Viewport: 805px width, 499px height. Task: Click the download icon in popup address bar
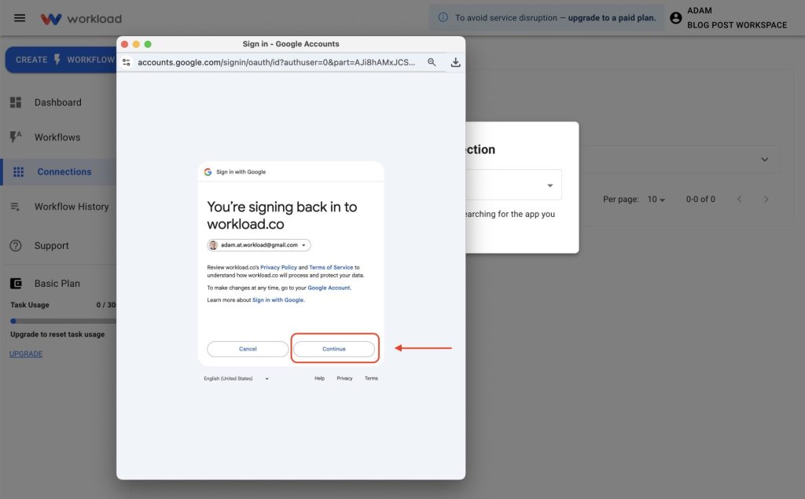pos(455,62)
